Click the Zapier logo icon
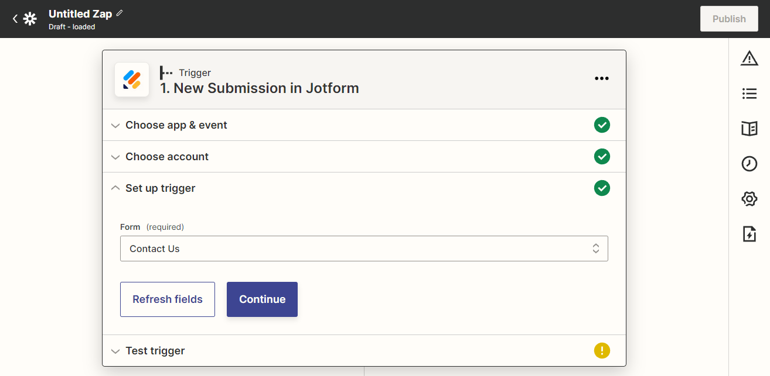Image resolution: width=770 pixels, height=376 pixels. pos(30,19)
